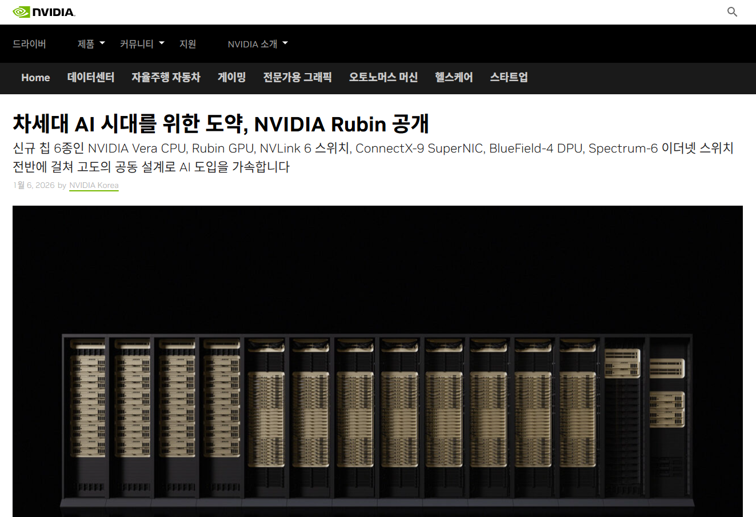The image size is (756, 517).
Task: Open the 헬스케어 category
Action: [454, 78]
